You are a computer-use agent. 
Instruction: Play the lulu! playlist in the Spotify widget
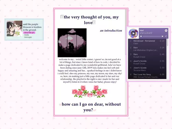133,33
